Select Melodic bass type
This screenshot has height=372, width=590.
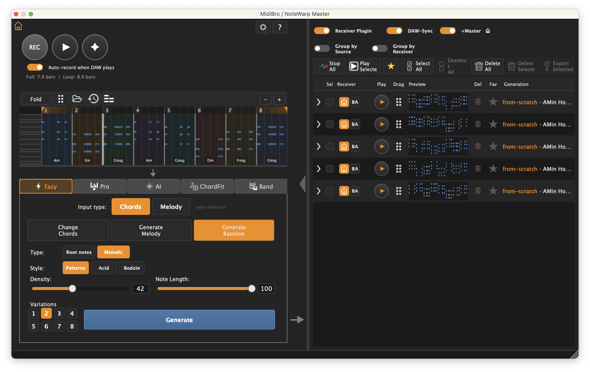click(x=113, y=252)
